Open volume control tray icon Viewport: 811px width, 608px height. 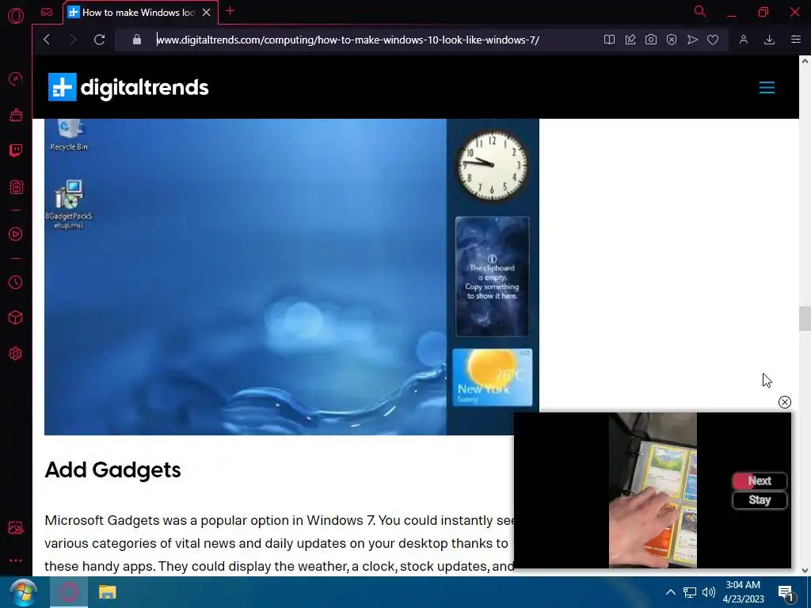coord(709,592)
